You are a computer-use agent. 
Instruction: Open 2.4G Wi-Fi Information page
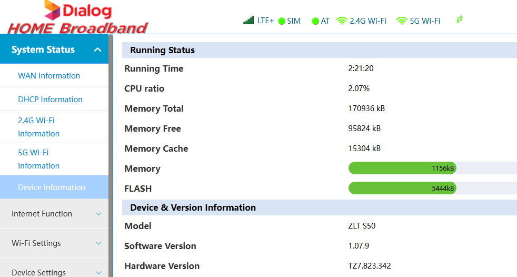click(38, 127)
